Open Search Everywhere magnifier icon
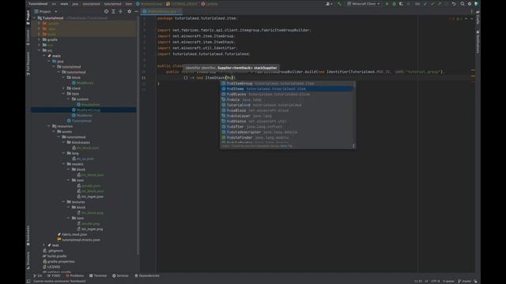The width and height of the screenshot is (506, 284). [x=463, y=4]
